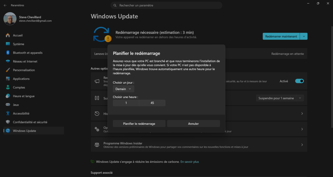Open the Suspendre pour 1 semaine dropdown arrow
Viewport: 333px width, 177px height.
pos(300,98)
